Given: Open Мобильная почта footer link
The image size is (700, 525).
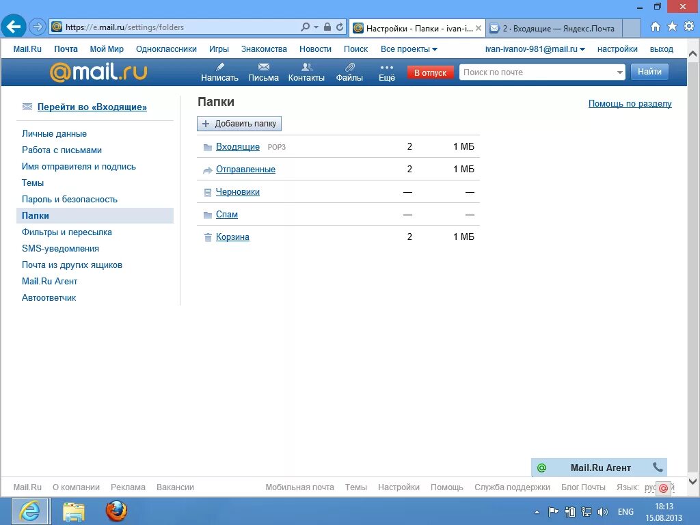Looking at the screenshot, I should tap(299, 487).
